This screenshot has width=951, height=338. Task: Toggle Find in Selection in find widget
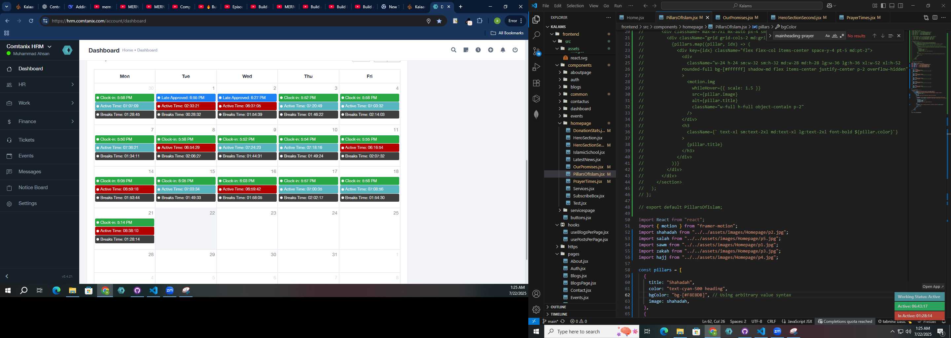point(891,36)
